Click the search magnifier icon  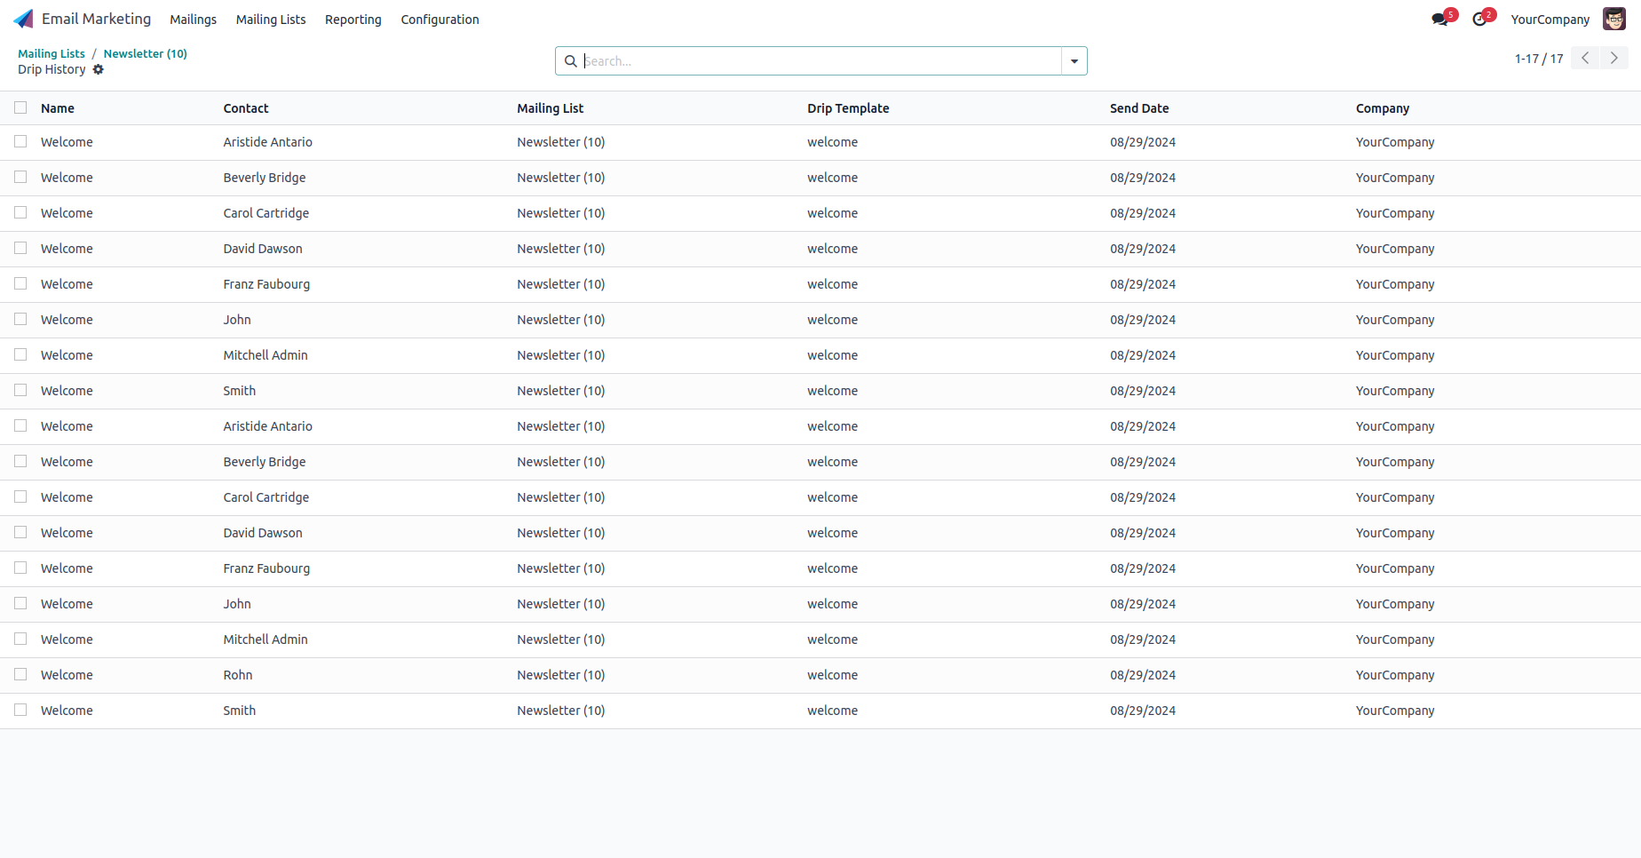coord(571,61)
